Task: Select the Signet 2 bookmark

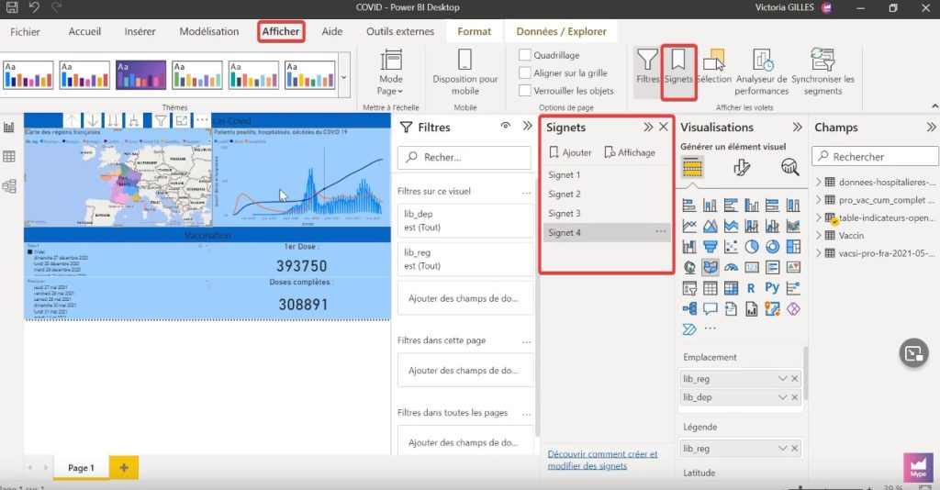Action: point(606,195)
